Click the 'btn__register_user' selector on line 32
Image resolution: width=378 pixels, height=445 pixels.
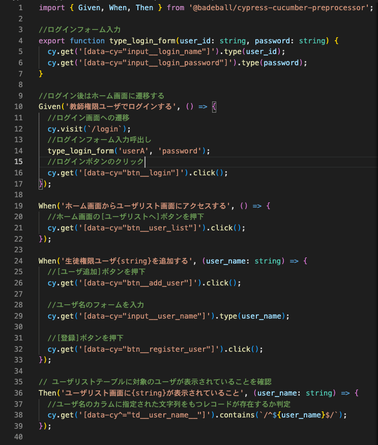tap(166, 349)
